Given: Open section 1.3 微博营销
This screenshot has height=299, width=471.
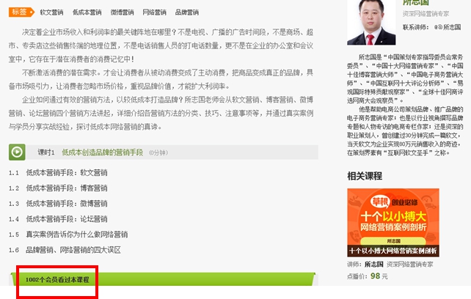Looking at the screenshot, I should tap(58, 204).
